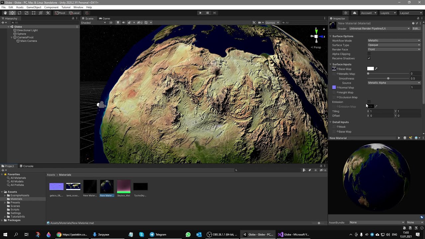Click Edit shader button
Screen dimensions: 425x239
416,29
